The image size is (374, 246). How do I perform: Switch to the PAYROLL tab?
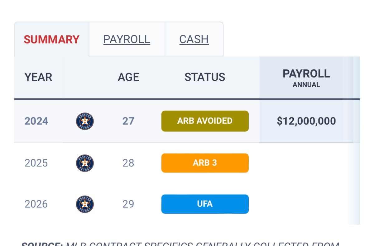coord(127,39)
